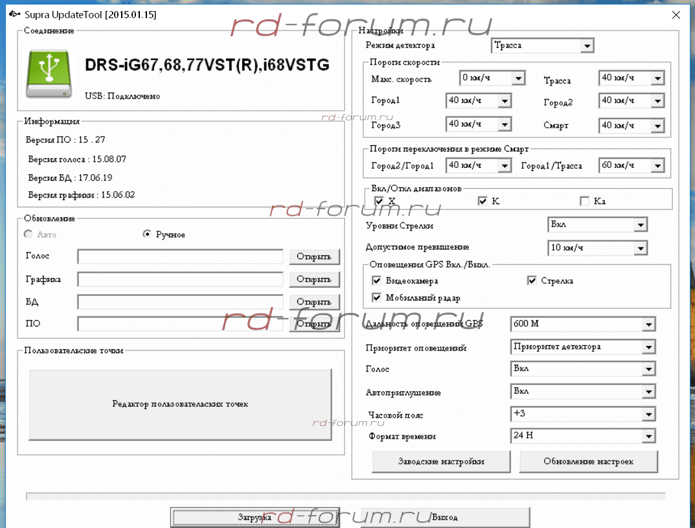Select the Ручное update radio button
This screenshot has height=528, width=695.
[x=147, y=234]
